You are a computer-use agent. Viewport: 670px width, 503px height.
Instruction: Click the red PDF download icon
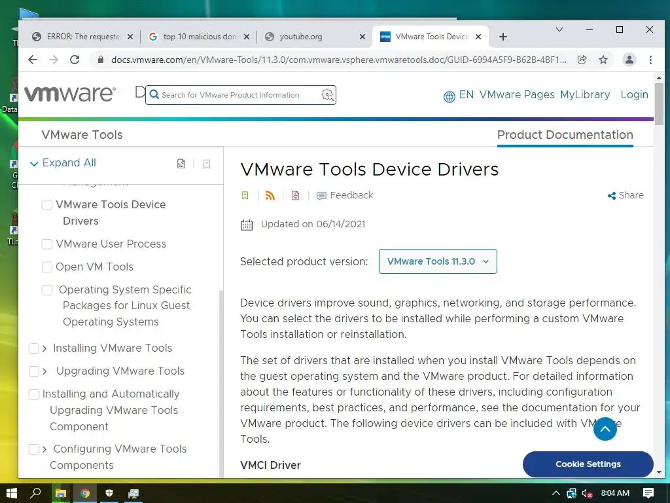click(295, 195)
